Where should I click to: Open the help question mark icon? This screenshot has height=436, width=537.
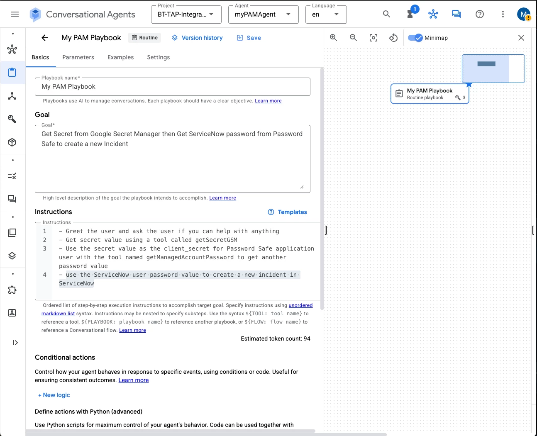coord(480,14)
